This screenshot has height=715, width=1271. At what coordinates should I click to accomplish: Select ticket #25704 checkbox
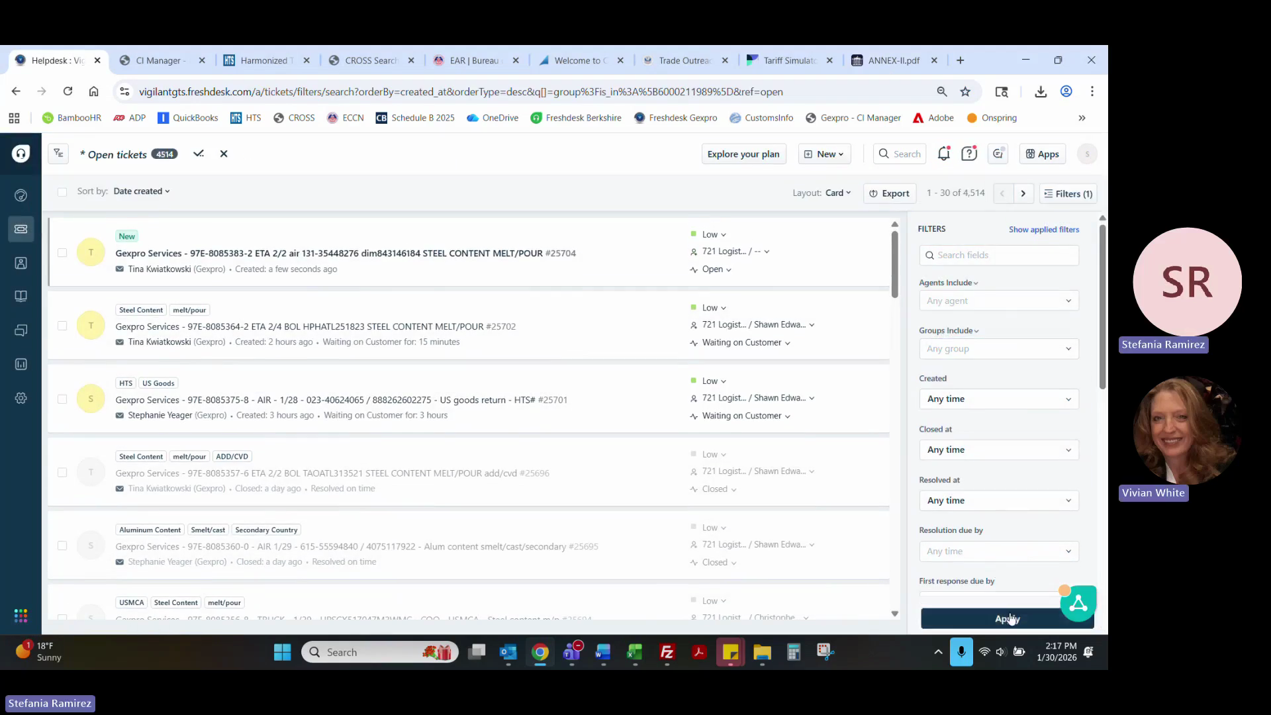point(62,252)
